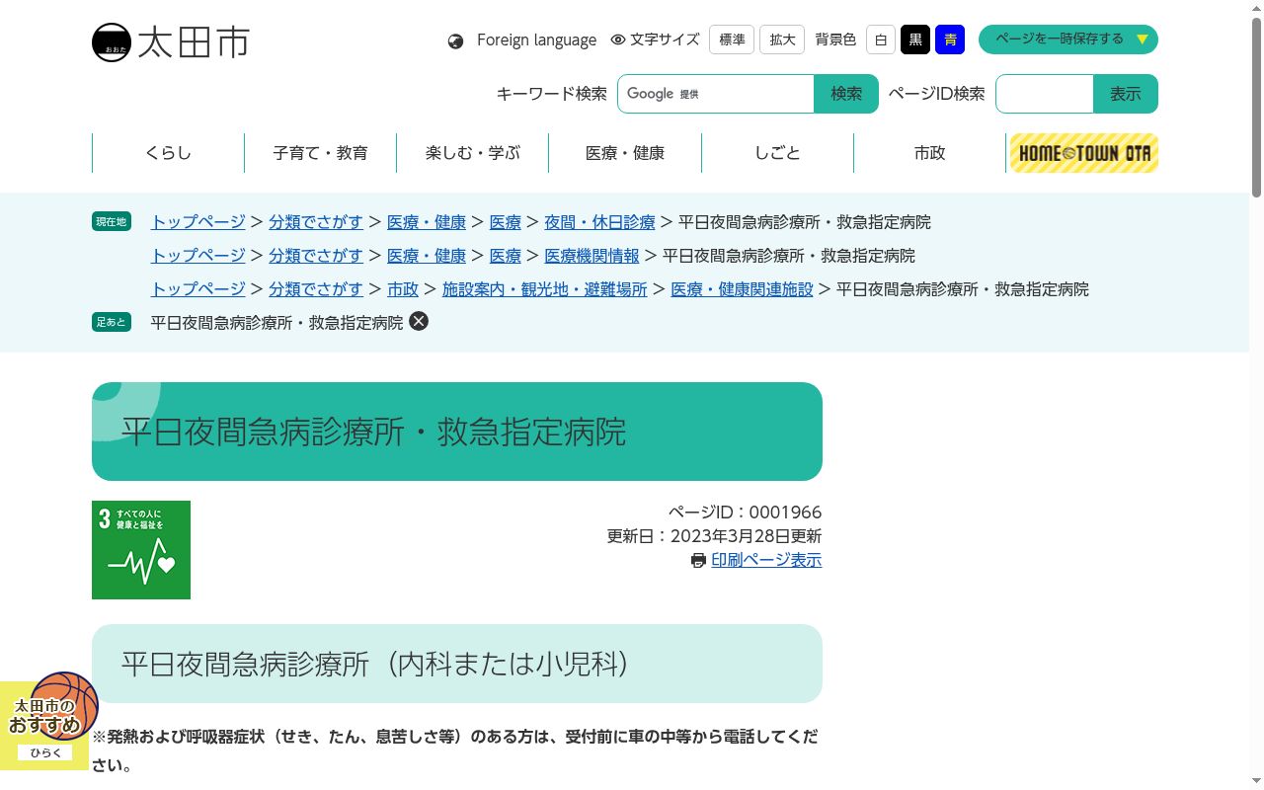1264x790 pixels.
Task: Click the 検索 search button
Action: (846, 94)
